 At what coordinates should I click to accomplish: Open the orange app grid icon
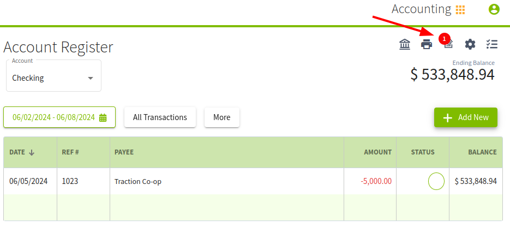click(x=460, y=9)
